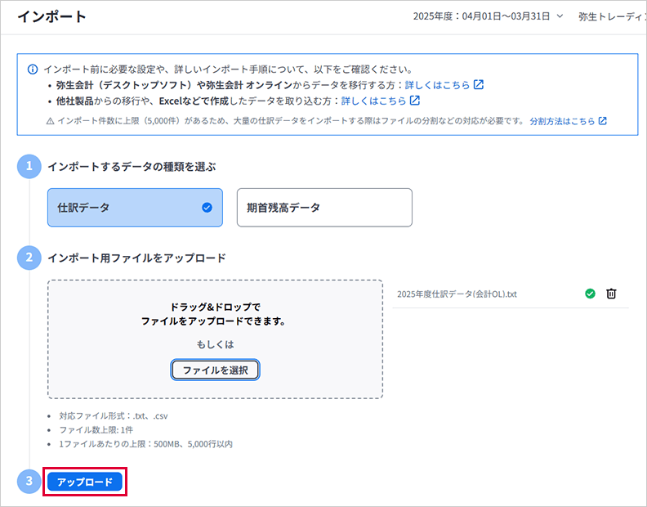Click the green upload success checkmark

pos(591,294)
